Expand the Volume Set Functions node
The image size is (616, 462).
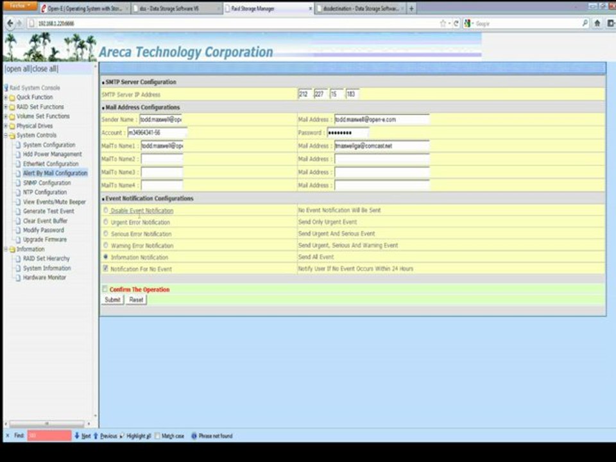coord(6,116)
